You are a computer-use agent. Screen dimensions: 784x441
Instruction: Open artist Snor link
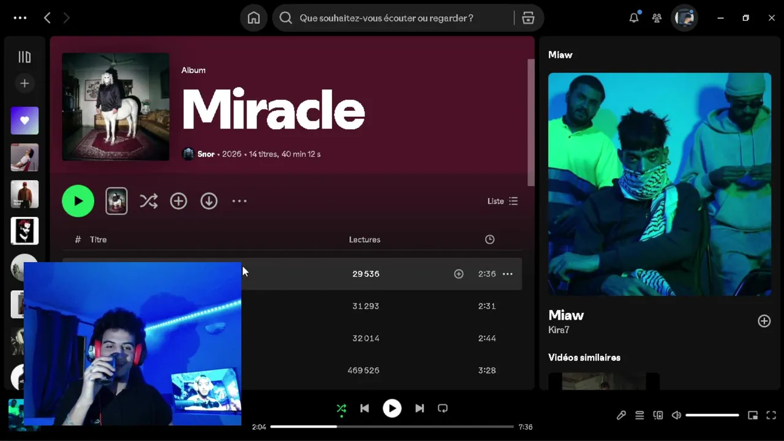[206, 154]
